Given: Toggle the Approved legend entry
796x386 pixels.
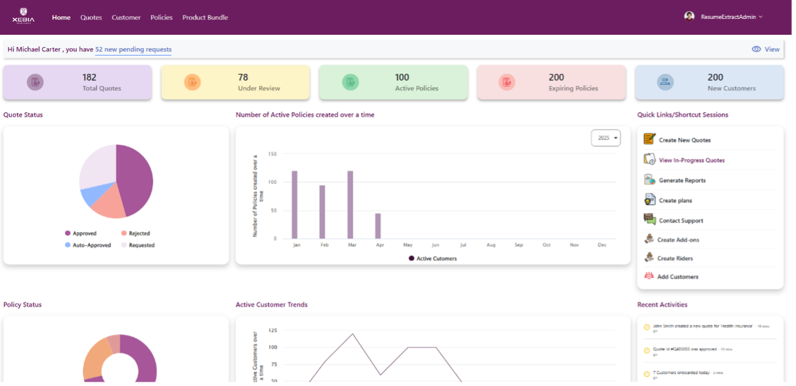Looking at the screenshot, I should (x=81, y=233).
